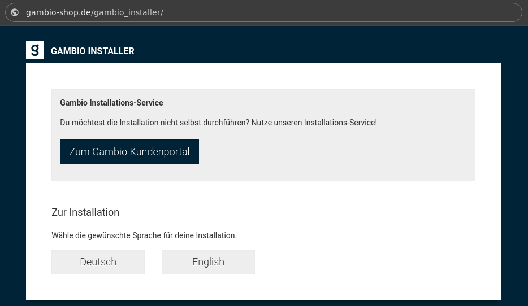Click the Gambio 'g' logo icon

coord(35,50)
